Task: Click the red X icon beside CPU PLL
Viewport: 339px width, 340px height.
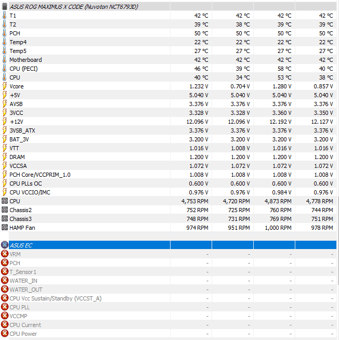Action: [5, 307]
